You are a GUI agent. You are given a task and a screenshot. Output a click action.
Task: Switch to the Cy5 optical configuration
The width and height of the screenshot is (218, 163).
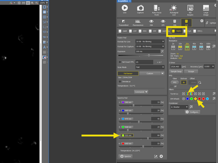click(x=187, y=31)
